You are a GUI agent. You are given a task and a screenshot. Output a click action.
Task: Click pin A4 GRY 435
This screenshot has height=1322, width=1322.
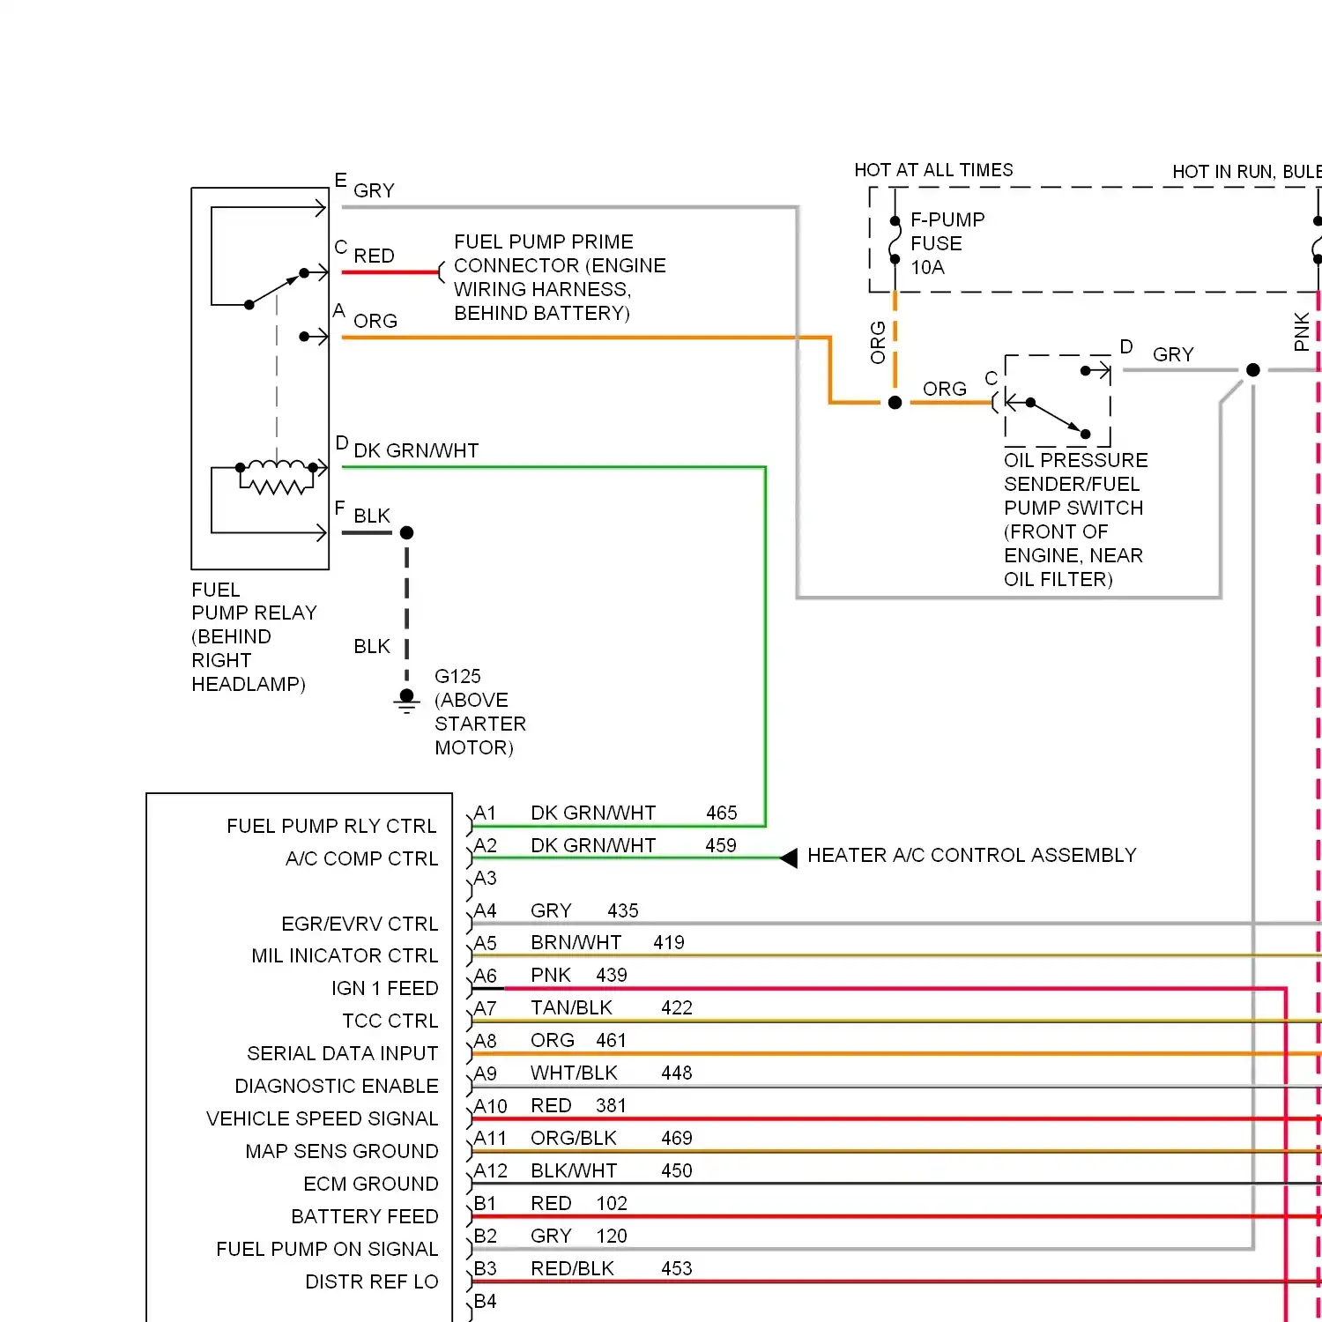(x=556, y=910)
